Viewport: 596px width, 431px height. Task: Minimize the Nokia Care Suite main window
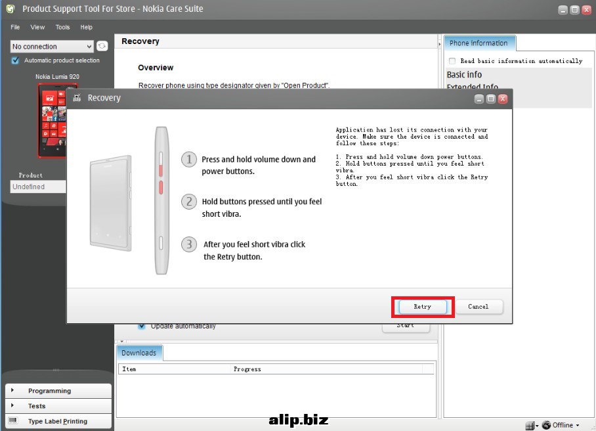[x=563, y=11]
